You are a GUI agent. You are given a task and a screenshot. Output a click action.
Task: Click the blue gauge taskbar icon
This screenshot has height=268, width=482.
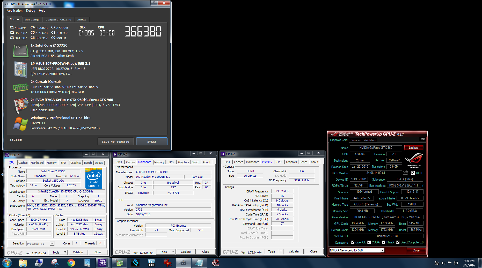point(87,263)
